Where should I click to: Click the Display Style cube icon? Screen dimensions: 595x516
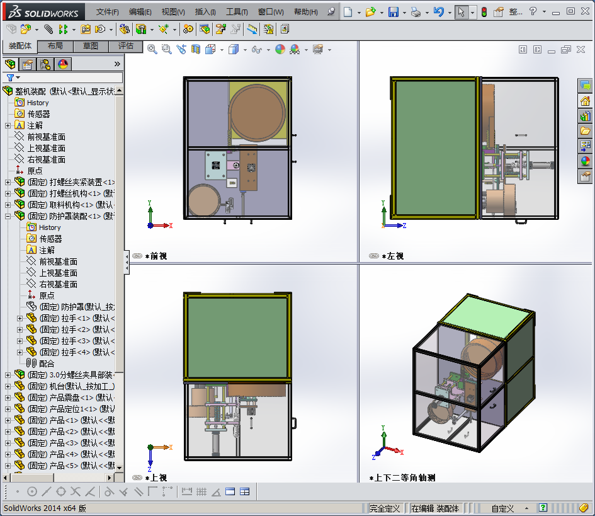pyautogui.click(x=234, y=49)
